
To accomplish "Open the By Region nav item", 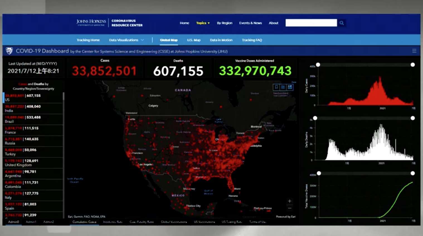I will pos(225,23).
